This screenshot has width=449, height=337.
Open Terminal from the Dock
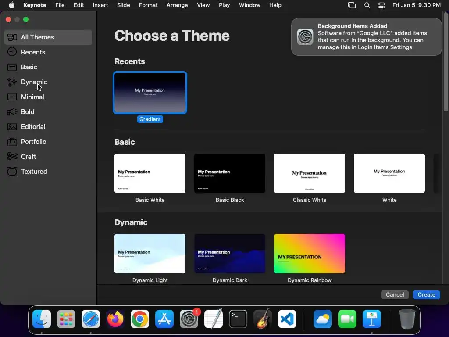(x=238, y=319)
